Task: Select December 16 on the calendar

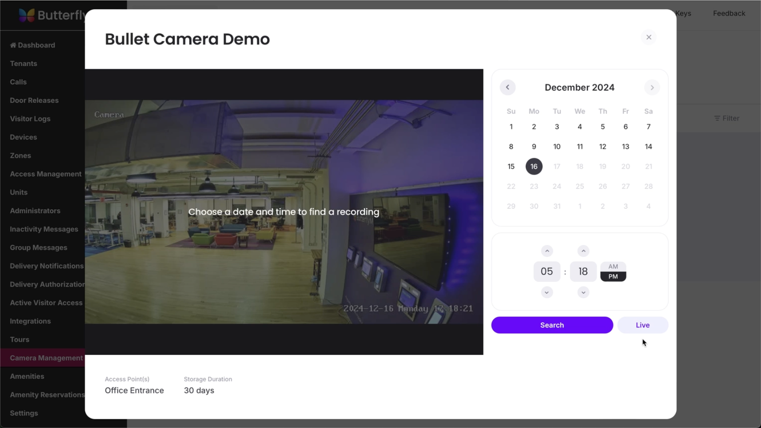Action: pos(534,167)
